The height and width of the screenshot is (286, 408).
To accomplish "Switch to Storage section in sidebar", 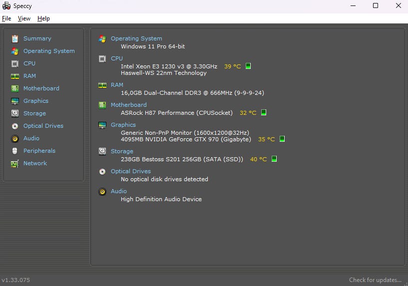I will [34, 113].
